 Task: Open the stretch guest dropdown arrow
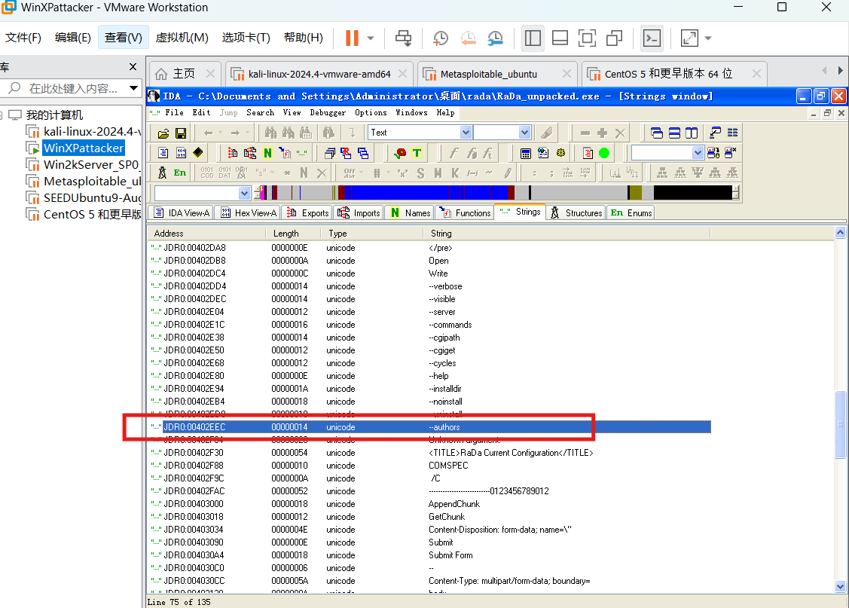(x=707, y=38)
